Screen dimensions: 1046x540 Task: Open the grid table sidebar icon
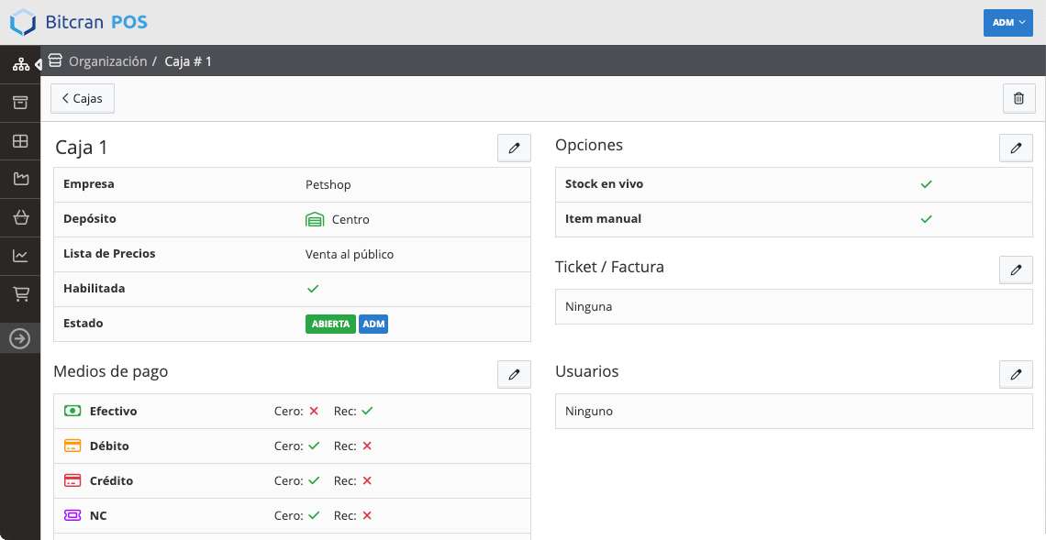pyautogui.click(x=21, y=140)
